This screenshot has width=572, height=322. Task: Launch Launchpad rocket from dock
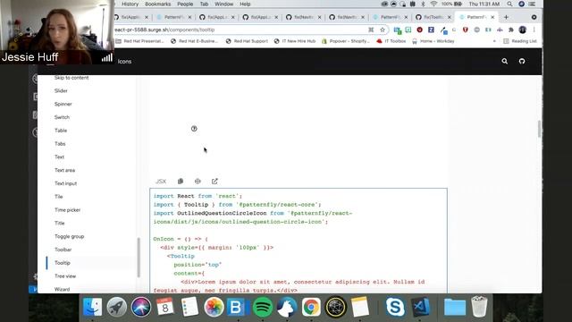click(117, 307)
